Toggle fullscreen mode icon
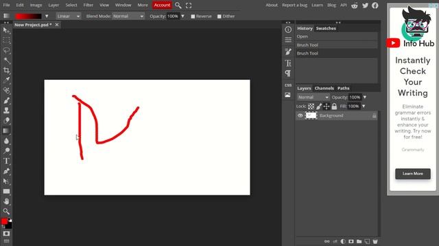The image size is (439, 246). pyautogui.click(x=189, y=5)
